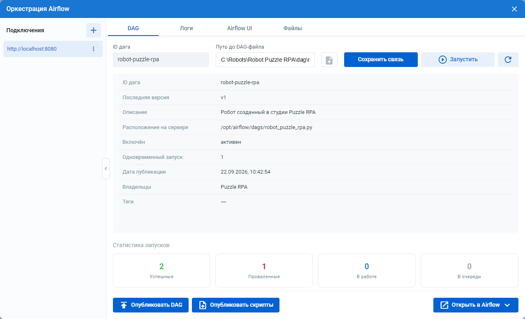The width and height of the screenshot is (525, 319).
Task: Click the Одновременный запуск label
Action: 153,157
